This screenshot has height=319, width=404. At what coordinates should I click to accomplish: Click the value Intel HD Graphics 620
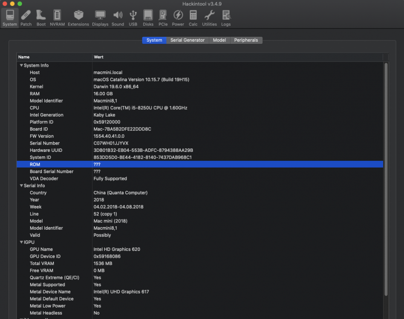tap(117, 249)
